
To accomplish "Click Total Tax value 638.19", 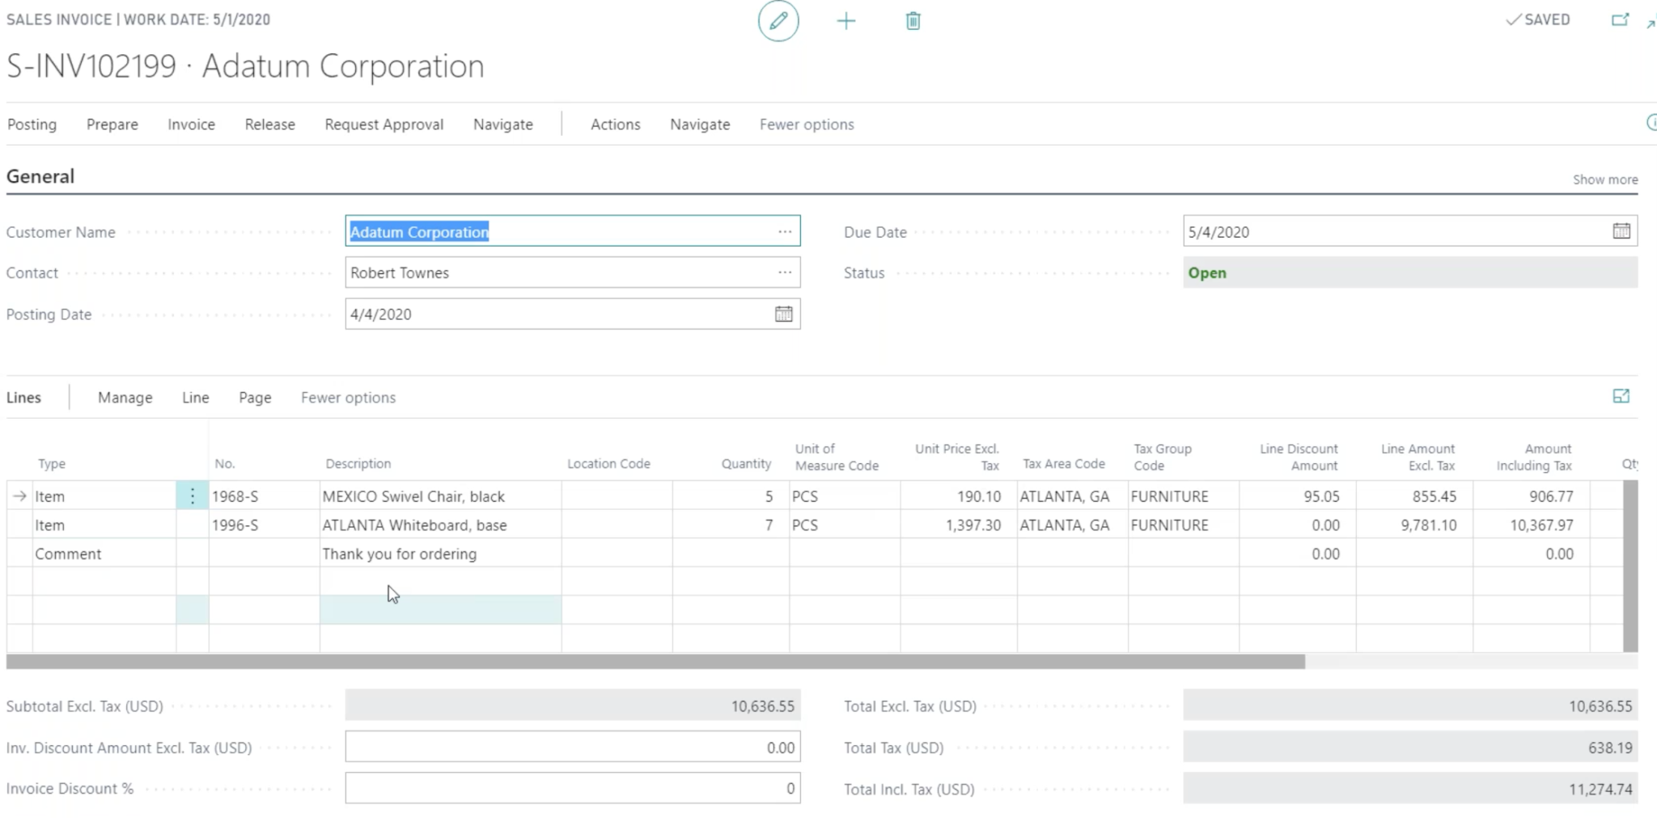I will click(x=1410, y=748).
